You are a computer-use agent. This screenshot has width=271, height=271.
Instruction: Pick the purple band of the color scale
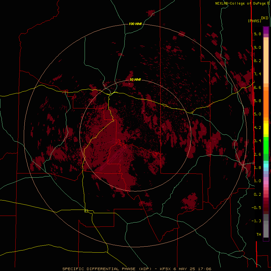(266, 30)
